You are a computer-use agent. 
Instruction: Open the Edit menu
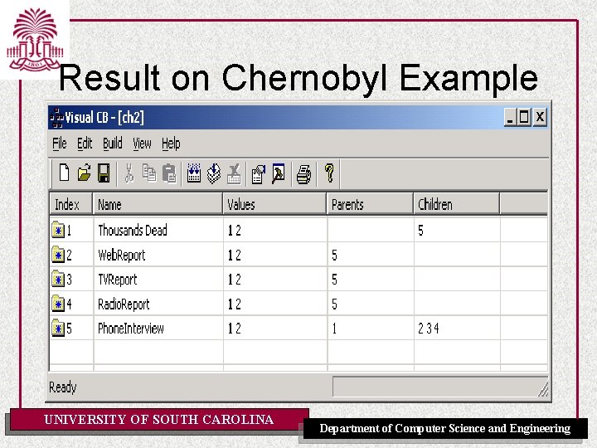click(85, 144)
